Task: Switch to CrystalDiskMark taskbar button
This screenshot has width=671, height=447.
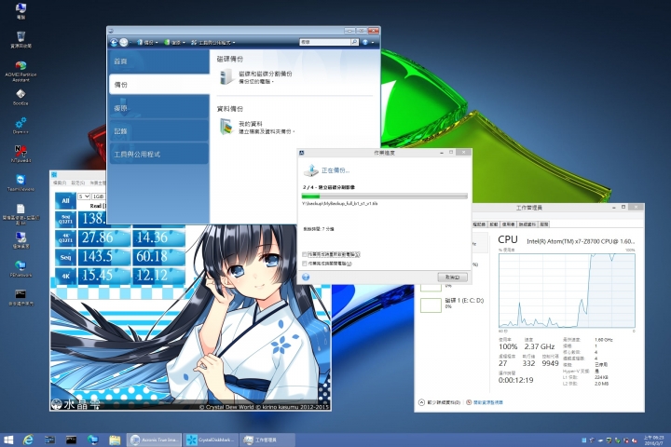Action: (x=211, y=440)
